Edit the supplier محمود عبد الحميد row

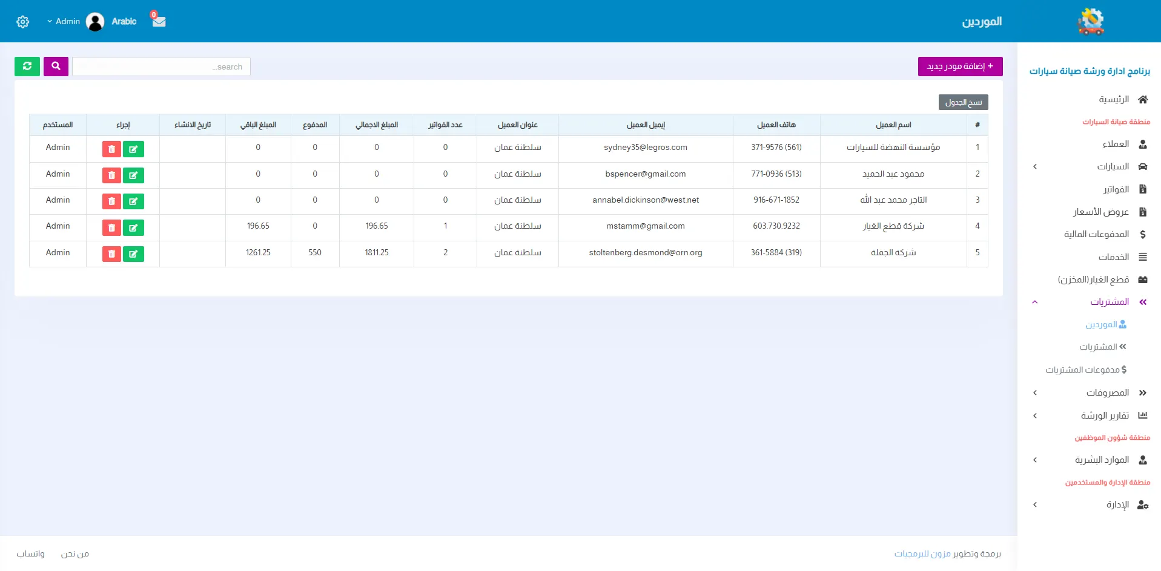click(133, 175)
